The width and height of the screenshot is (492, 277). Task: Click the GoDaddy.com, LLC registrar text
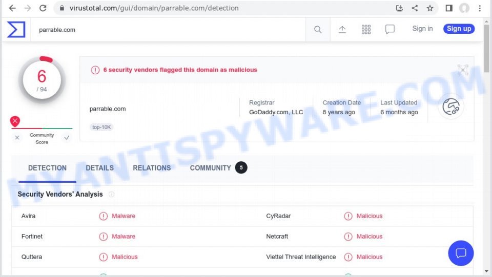[x=276, y=112]
